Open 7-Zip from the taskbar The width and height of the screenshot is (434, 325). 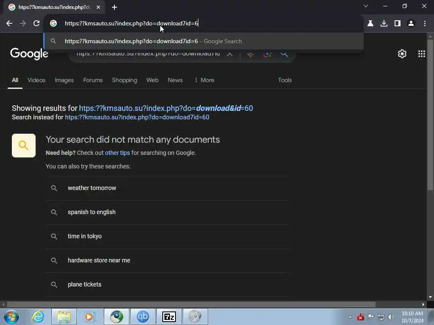click(x=169, y=317)
